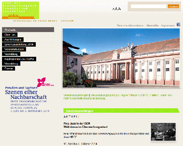183x146 pixels.
Task: Click the Kutschstall building photo
Action: [x=121, y=58]
